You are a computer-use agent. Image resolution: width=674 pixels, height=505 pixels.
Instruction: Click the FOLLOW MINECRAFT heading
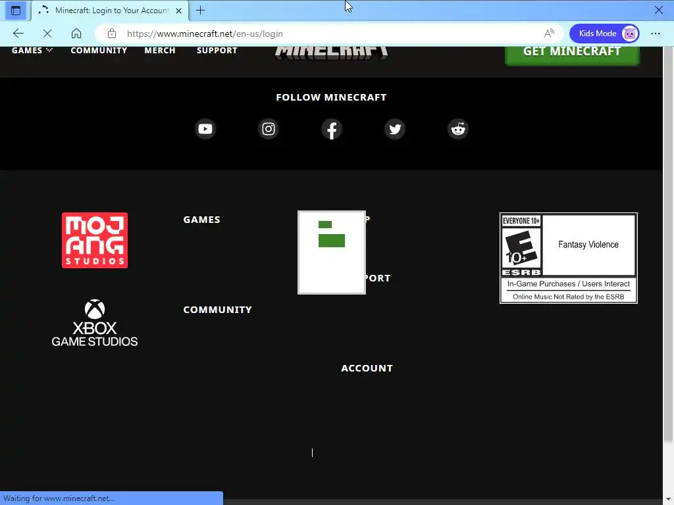332,97
